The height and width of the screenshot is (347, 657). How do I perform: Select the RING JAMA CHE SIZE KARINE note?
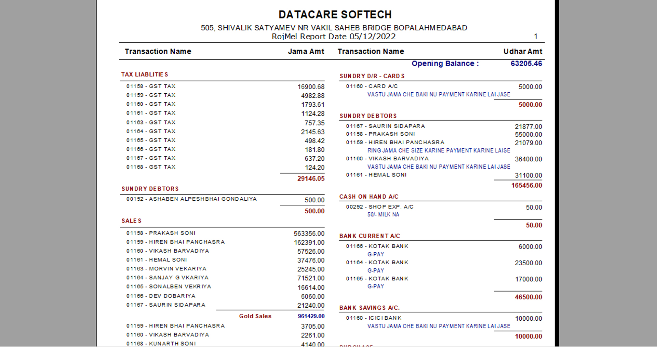439,150
